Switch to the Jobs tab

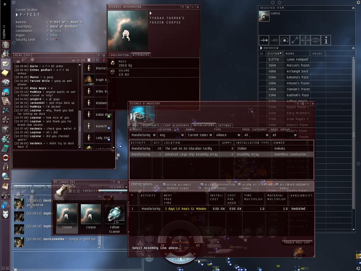[135, 125]
